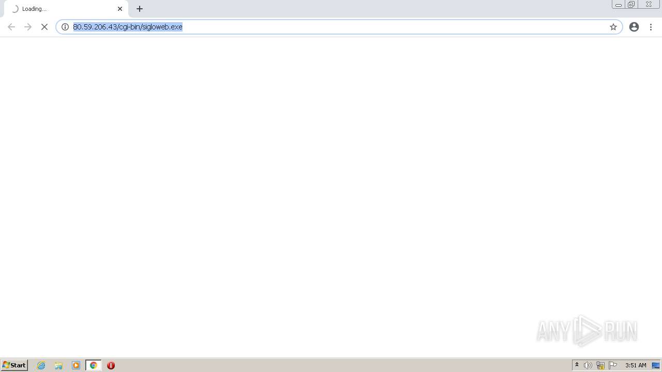662x372 pixels.
Task: Click the address bar URL
Action: tap(128, 27)
